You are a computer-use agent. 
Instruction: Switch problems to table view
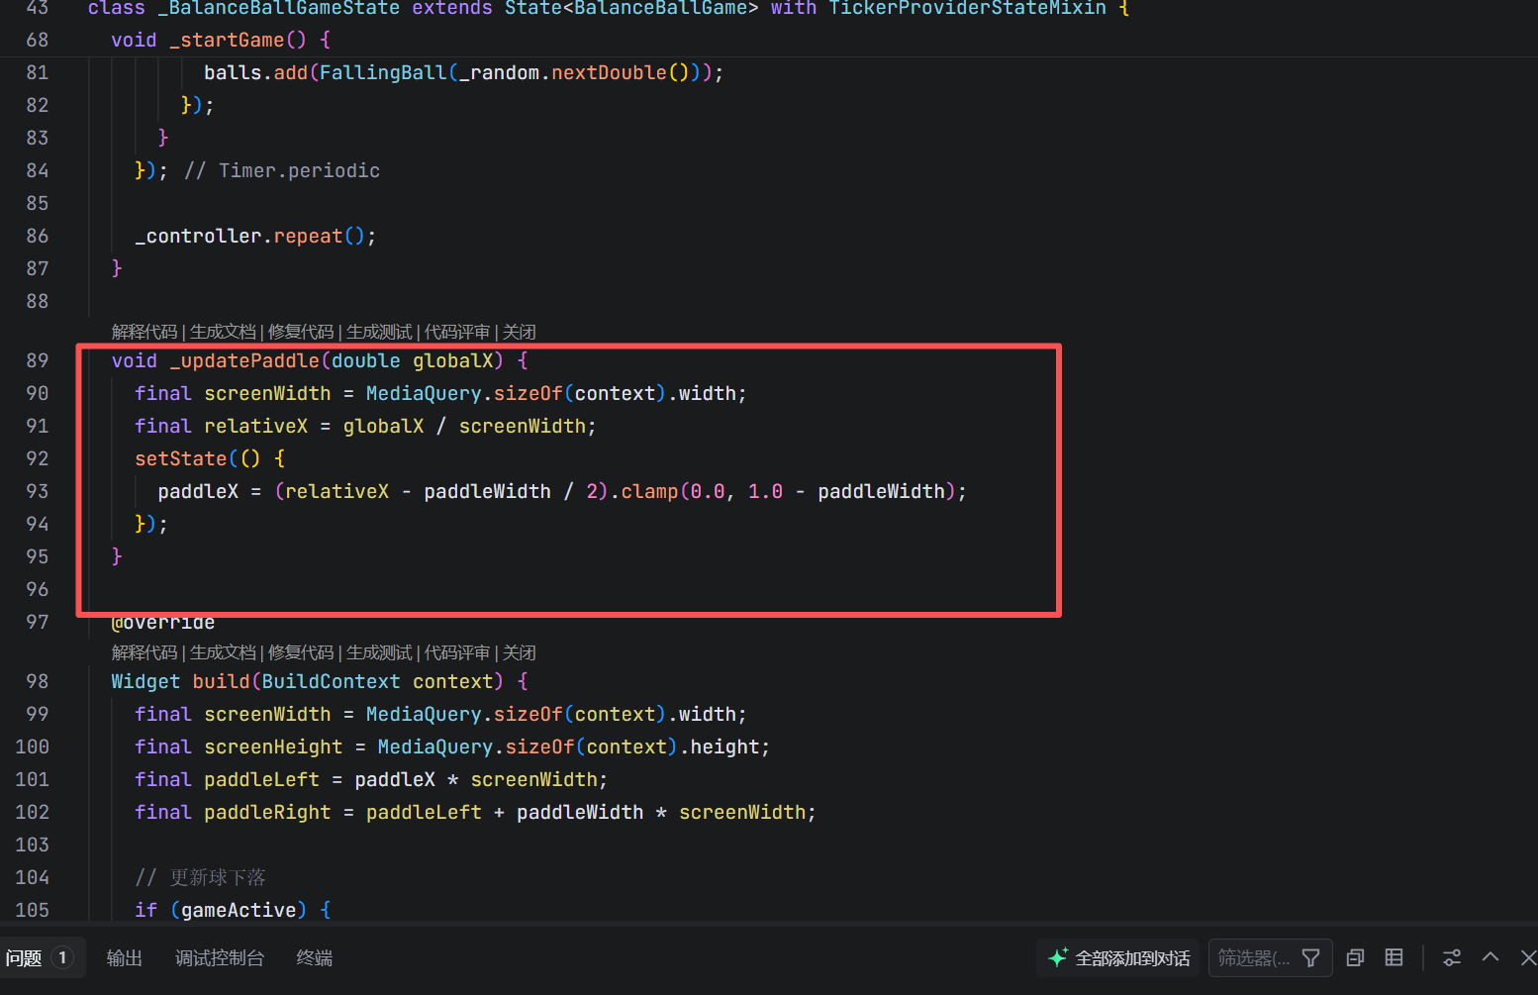point(1394,957)
